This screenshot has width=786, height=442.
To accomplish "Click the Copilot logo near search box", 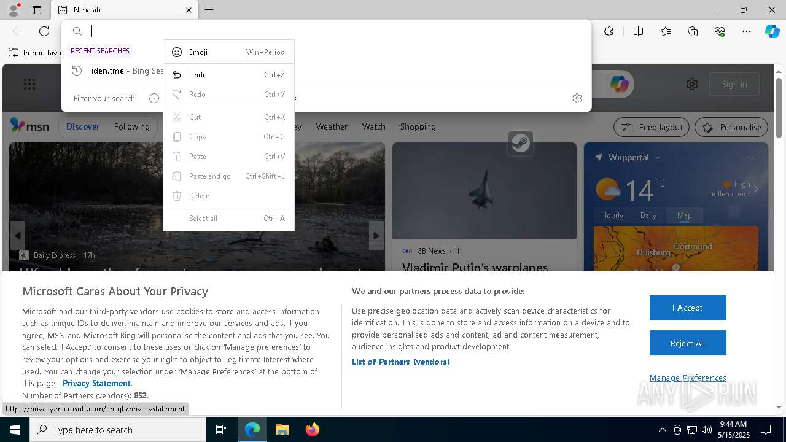I will coord(619,84).
